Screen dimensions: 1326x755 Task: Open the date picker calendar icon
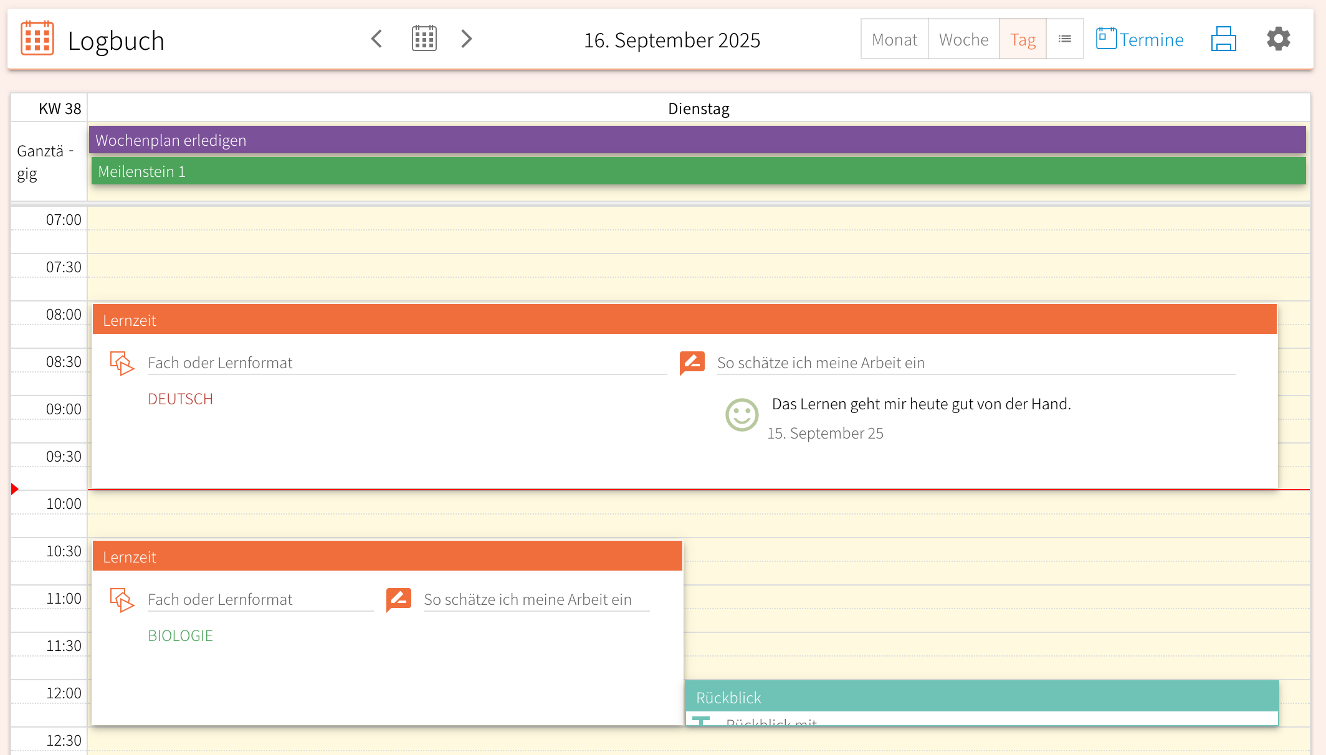pos(424,39)
